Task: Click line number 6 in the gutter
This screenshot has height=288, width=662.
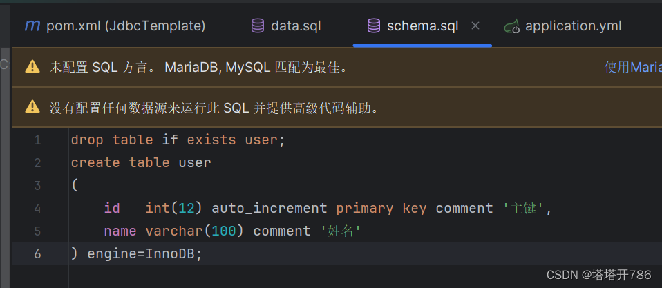Action: tap(37, 253)
